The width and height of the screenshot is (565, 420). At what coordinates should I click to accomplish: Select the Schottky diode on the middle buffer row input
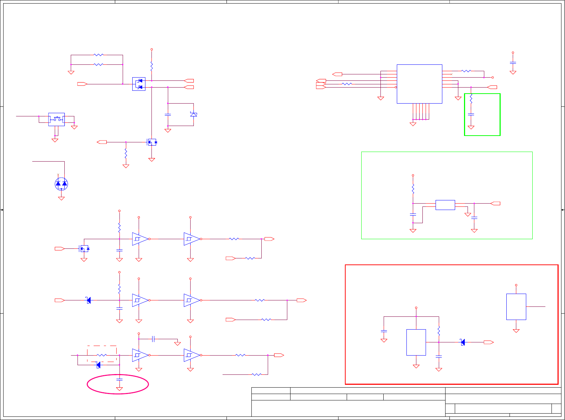pos(88,300)
